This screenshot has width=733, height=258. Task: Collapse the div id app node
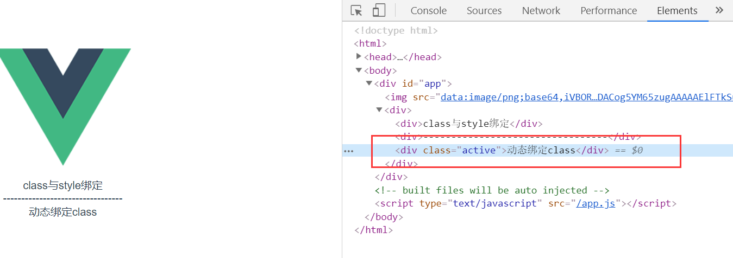pos(369,83)
